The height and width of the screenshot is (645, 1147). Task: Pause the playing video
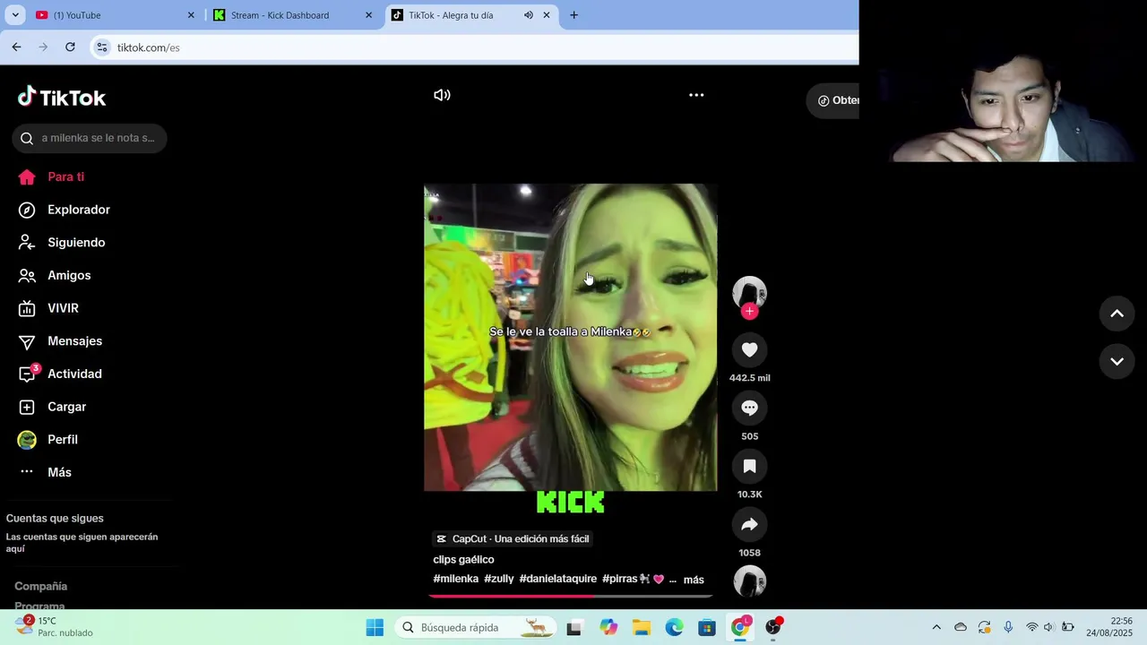click(x=571, y=338)
